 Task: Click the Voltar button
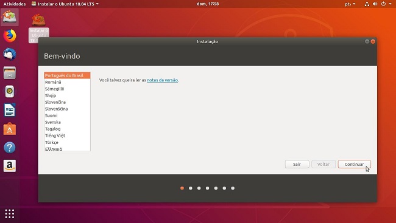click(324, 164)
